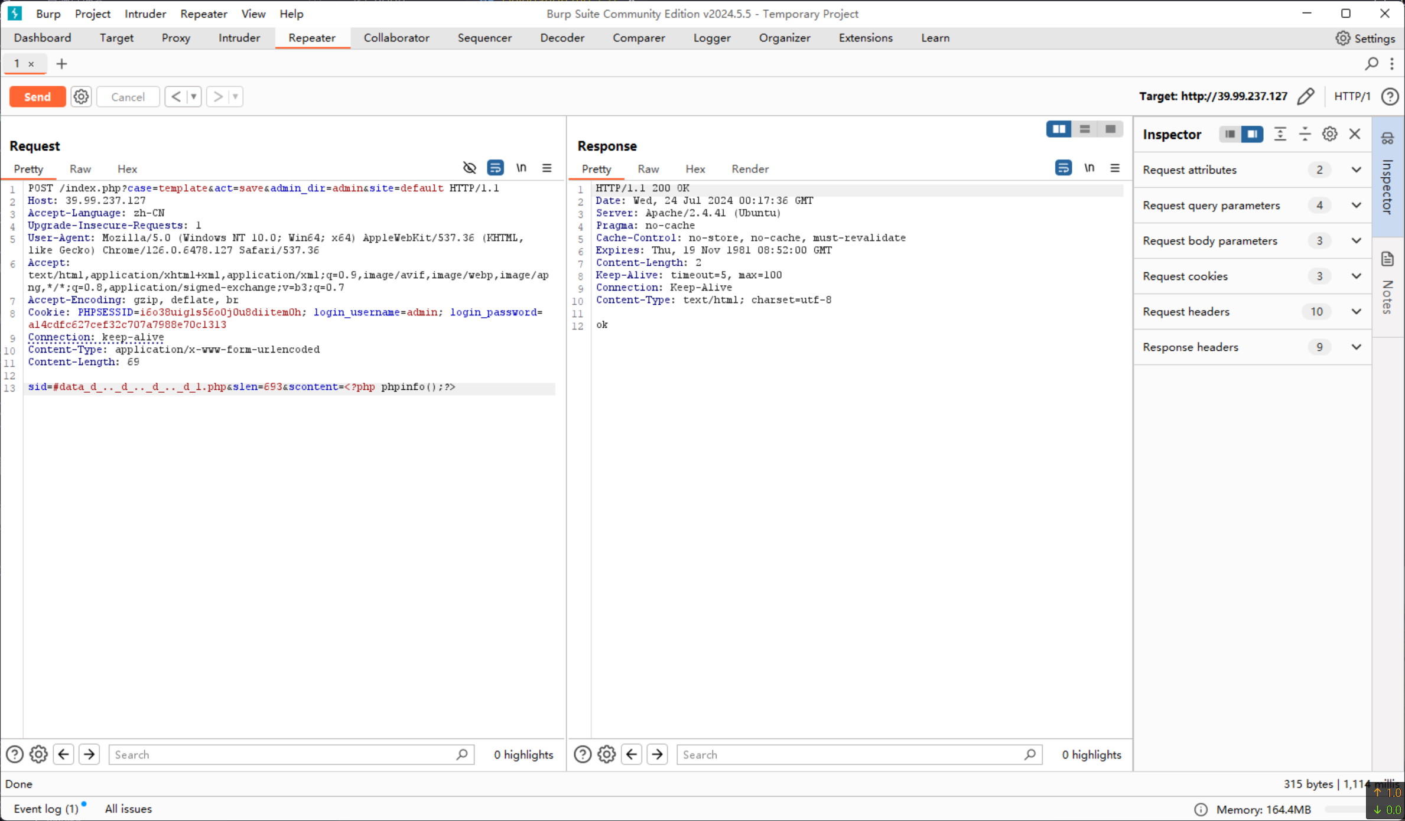The height and width of the screenshot is (821, 1405).
Task: Close the Inspector panel
Action: click(x=1355, y=134)
